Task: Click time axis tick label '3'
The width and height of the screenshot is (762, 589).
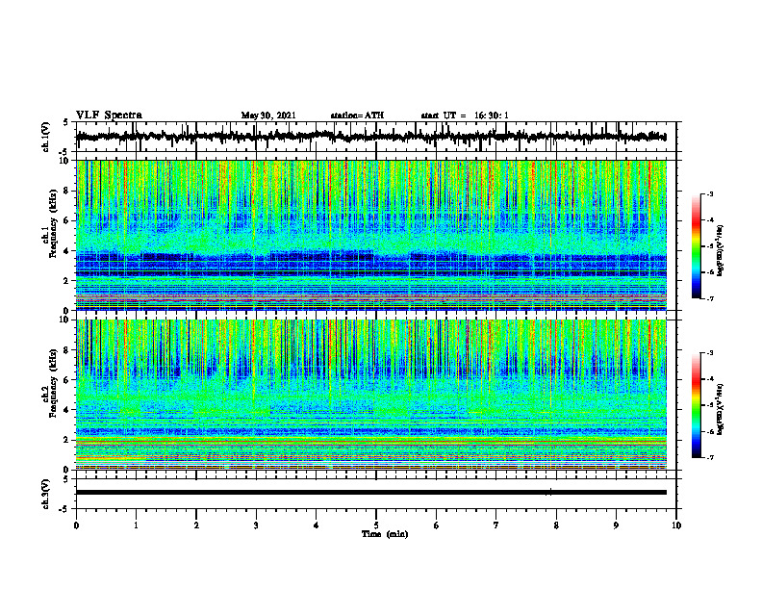Action: click(x=256, y=525)
